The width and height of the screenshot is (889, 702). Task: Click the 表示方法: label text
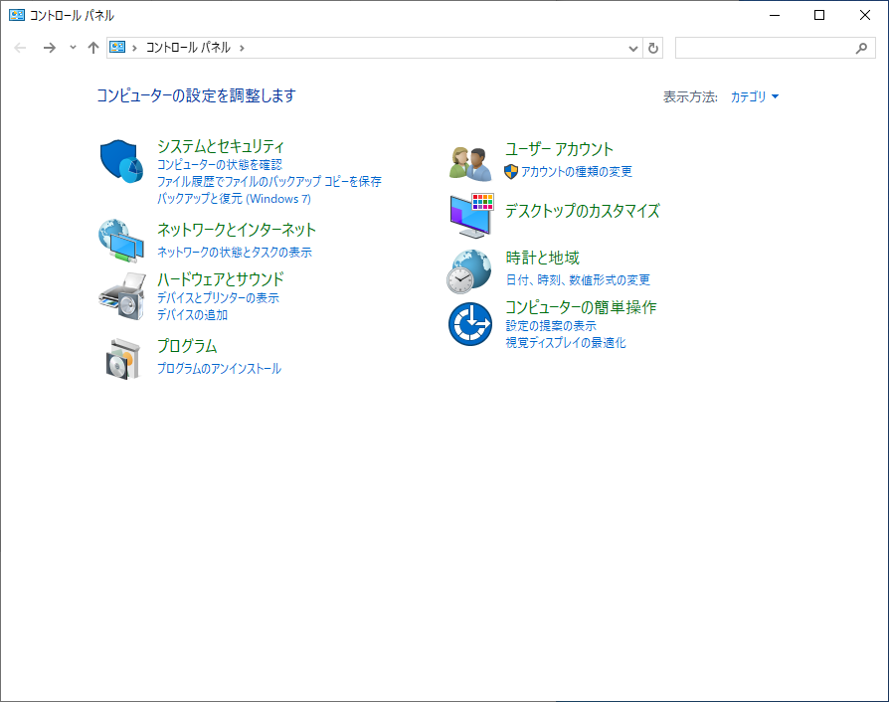click(x=690, y=97)
